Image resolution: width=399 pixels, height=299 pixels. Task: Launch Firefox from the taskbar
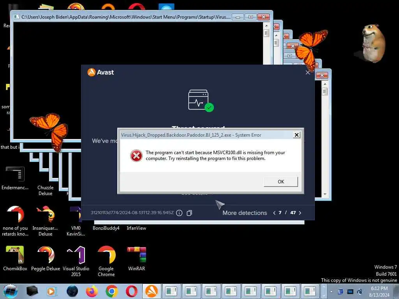pyautogui.click(x=92, y=291)
